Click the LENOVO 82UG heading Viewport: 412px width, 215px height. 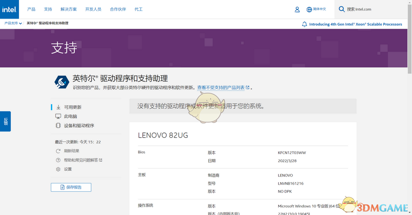point(163,135)
